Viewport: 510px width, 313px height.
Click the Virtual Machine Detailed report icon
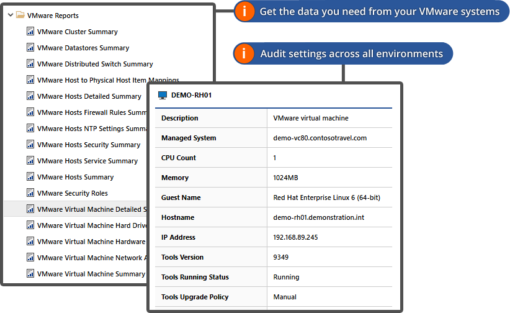(30, 209)
